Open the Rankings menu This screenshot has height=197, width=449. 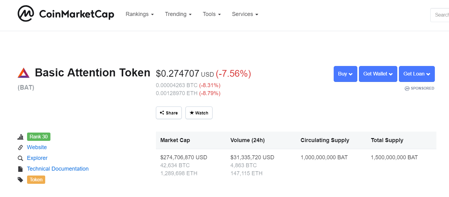[140, 14]
